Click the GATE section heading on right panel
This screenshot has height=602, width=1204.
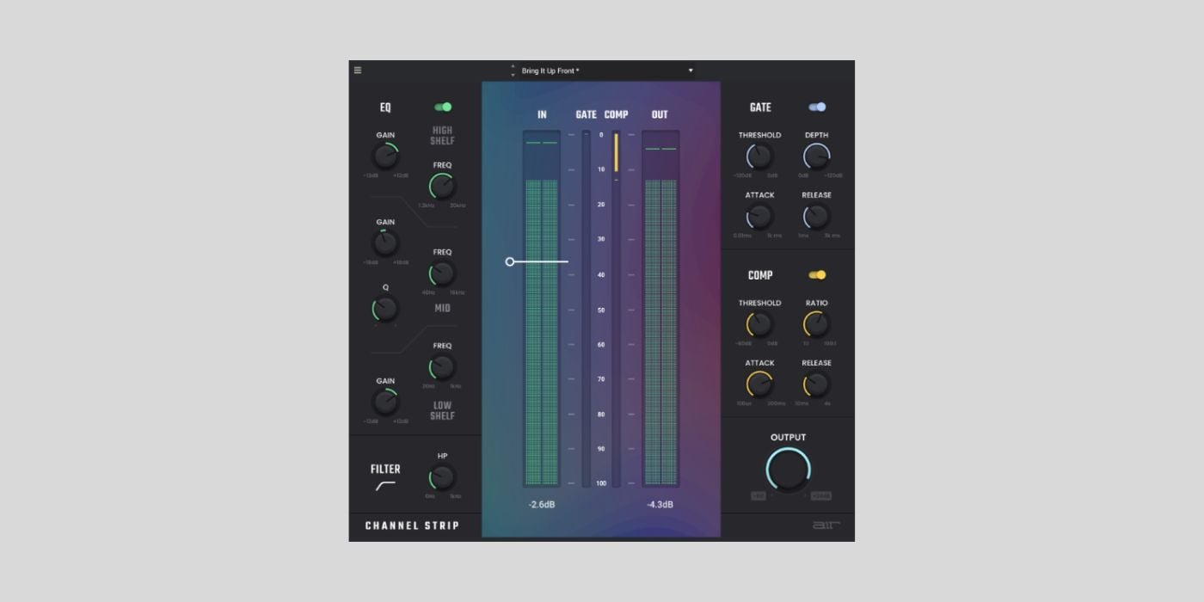click(760, 107)
